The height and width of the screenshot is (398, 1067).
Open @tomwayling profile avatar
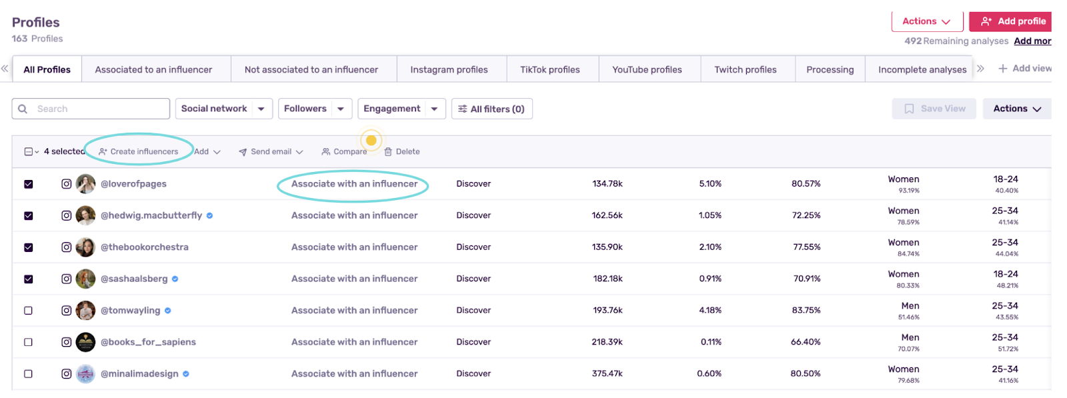[85, 311]
